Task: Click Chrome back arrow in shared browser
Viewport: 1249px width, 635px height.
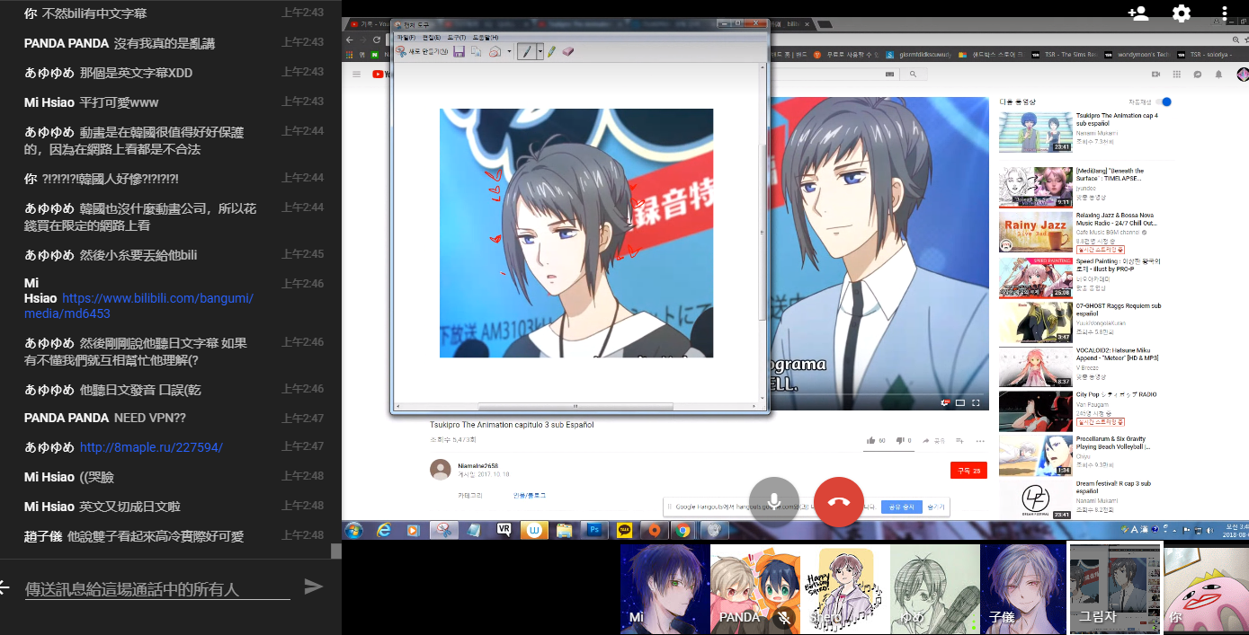Action: (x=351, y=40)
